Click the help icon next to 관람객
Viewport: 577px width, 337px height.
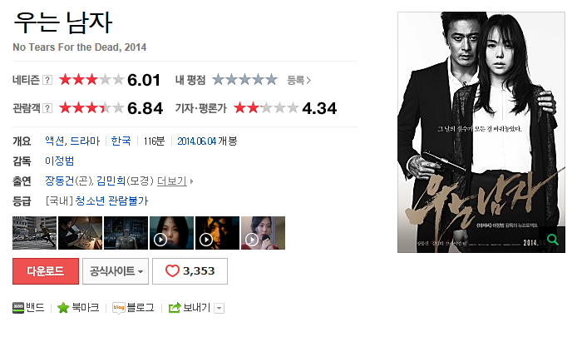[47, 108]
